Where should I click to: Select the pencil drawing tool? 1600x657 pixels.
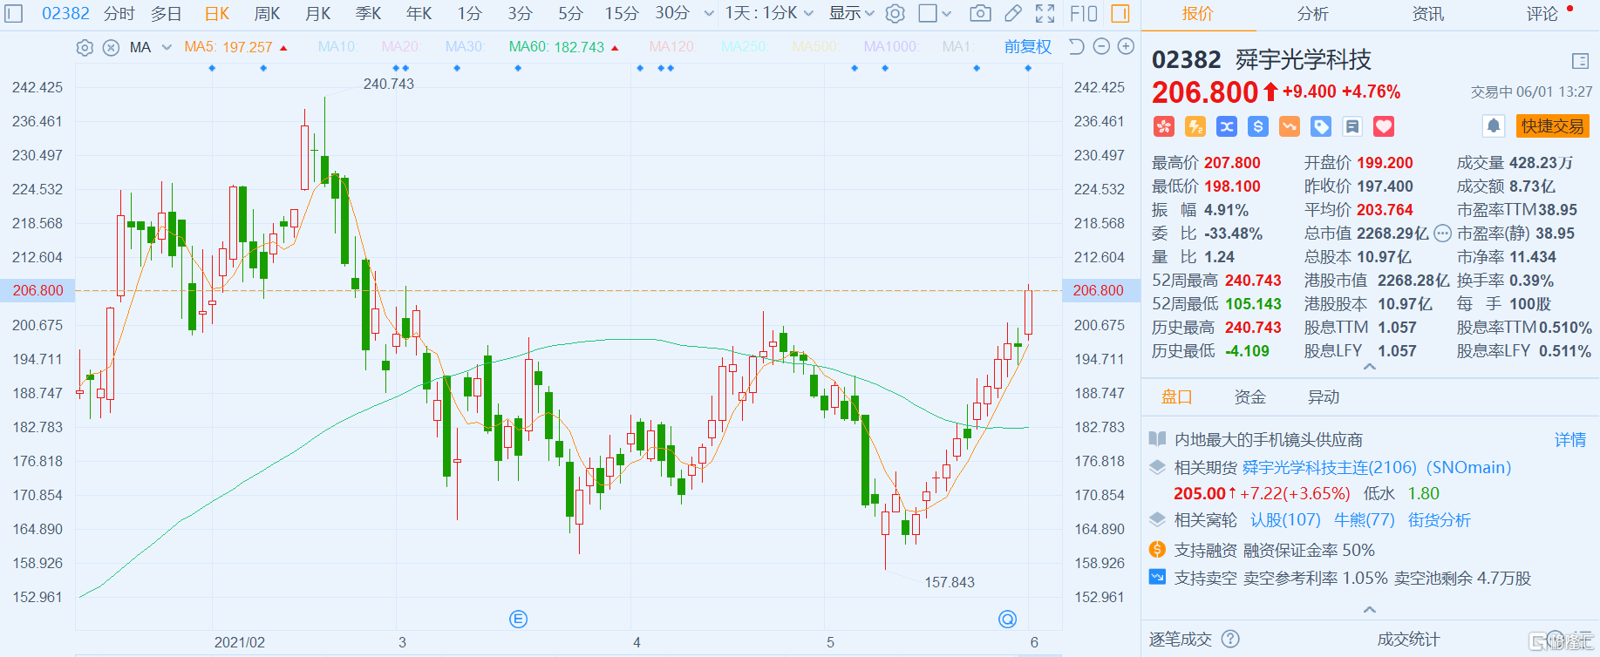pos(1012,13)
